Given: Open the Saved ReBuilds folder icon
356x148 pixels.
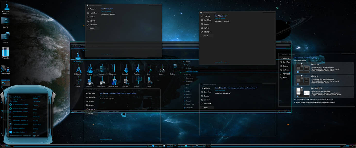Looking at the screenshot, I should point(113,81).
